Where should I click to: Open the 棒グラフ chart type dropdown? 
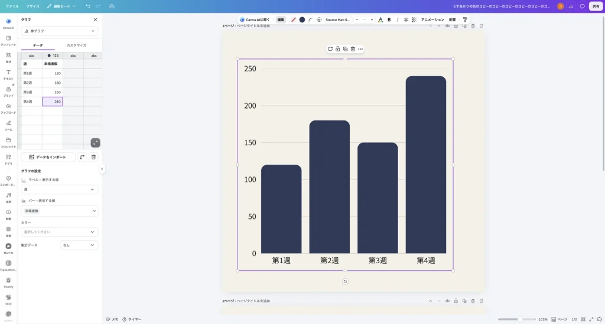coord(60,31)
